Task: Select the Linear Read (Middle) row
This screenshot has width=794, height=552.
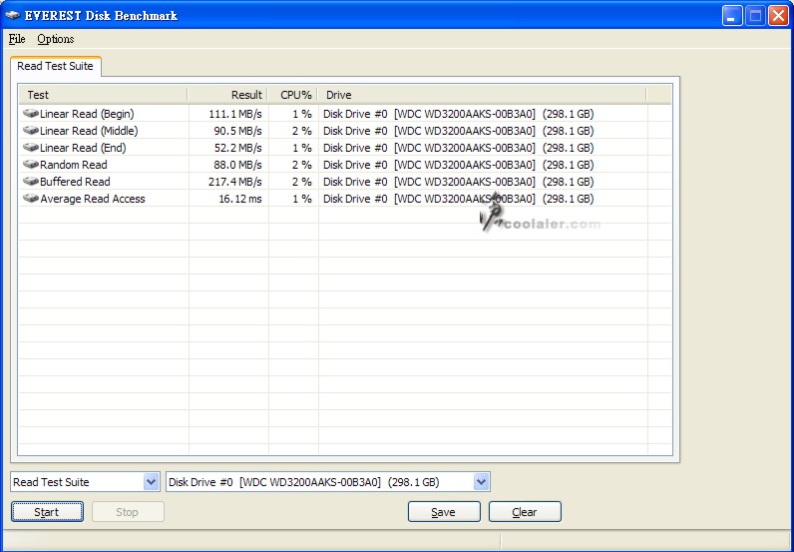Action: coord(345,131)
